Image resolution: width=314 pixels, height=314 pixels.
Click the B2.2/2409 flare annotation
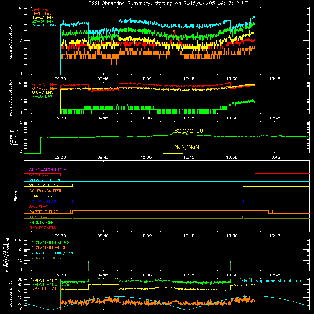pos(189,131)
